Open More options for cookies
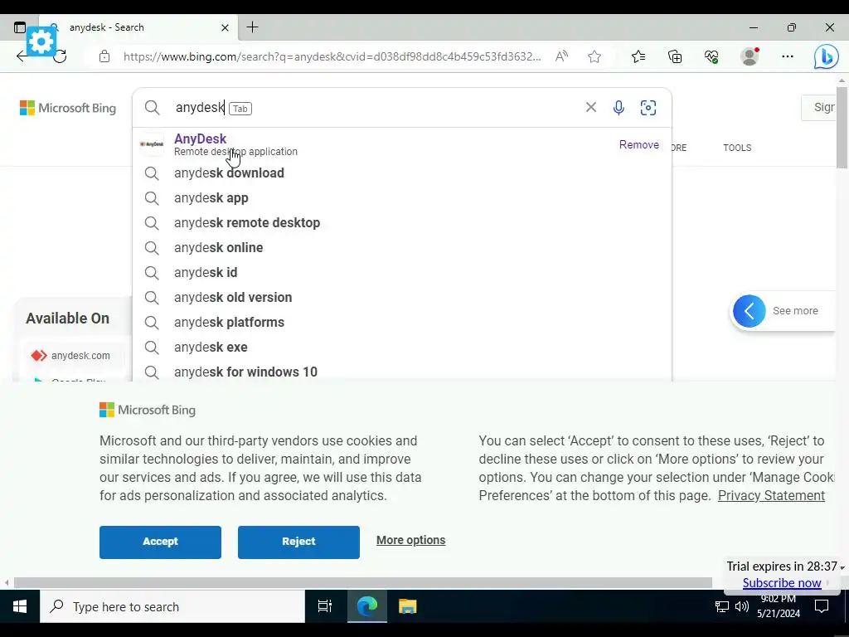The height and width of the screenshot is (637, 849). tap(410, 540)
